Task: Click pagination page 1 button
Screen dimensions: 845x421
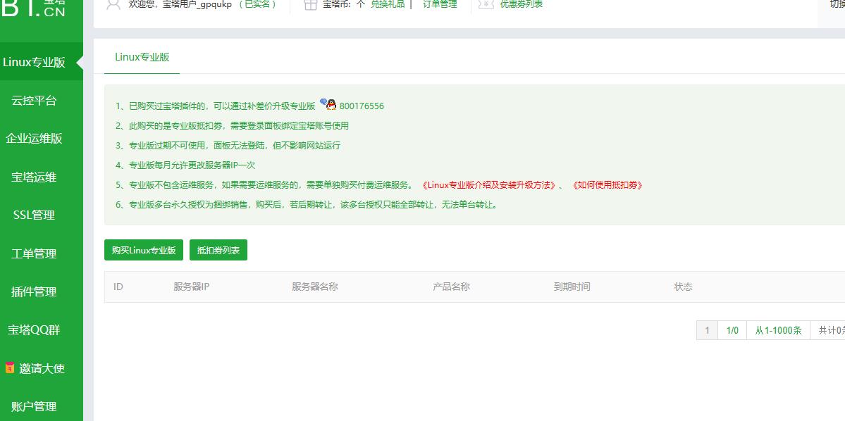Action: tap(707, 330)
